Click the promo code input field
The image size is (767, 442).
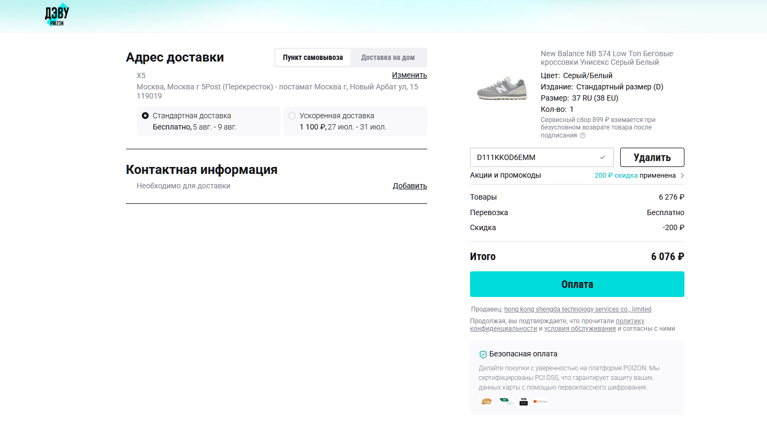tap(542, 157)
